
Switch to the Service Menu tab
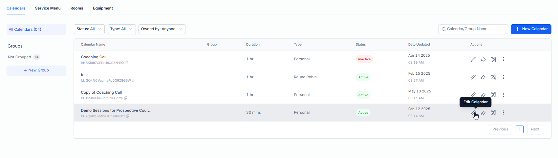(x=48, y=8)
